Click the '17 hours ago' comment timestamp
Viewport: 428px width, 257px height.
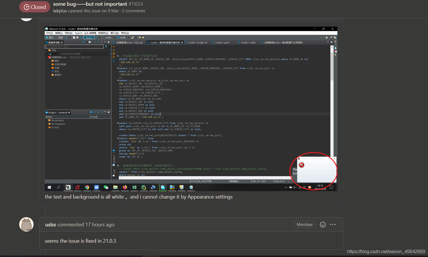[100, 225]
